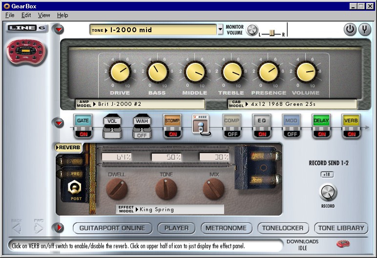Open the REVERB effect type menu
Viewport: 377px width, 258px height.
pos(68,147)
